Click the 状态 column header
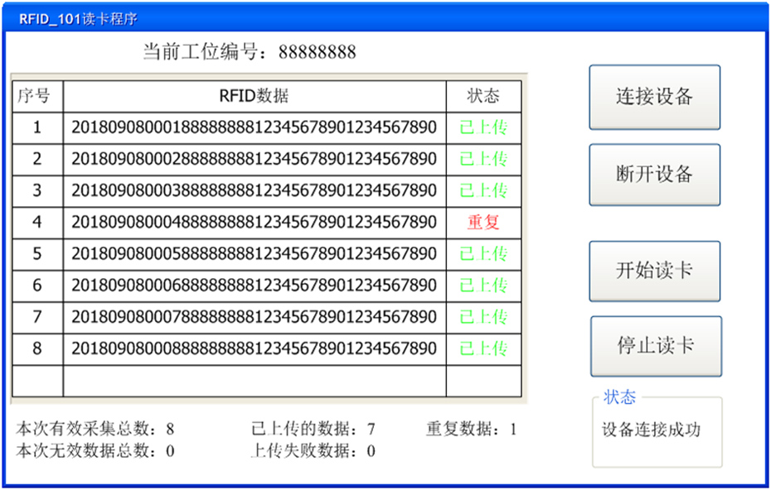This screenshot has height=490, width=771. coord(483,96)
